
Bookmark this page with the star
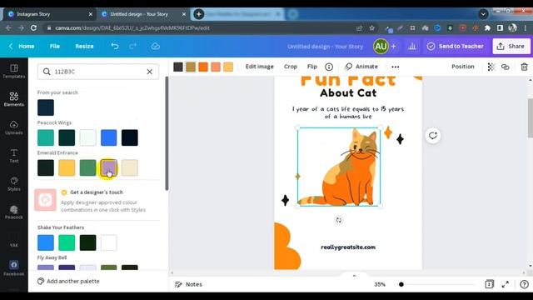pos(372,27)
